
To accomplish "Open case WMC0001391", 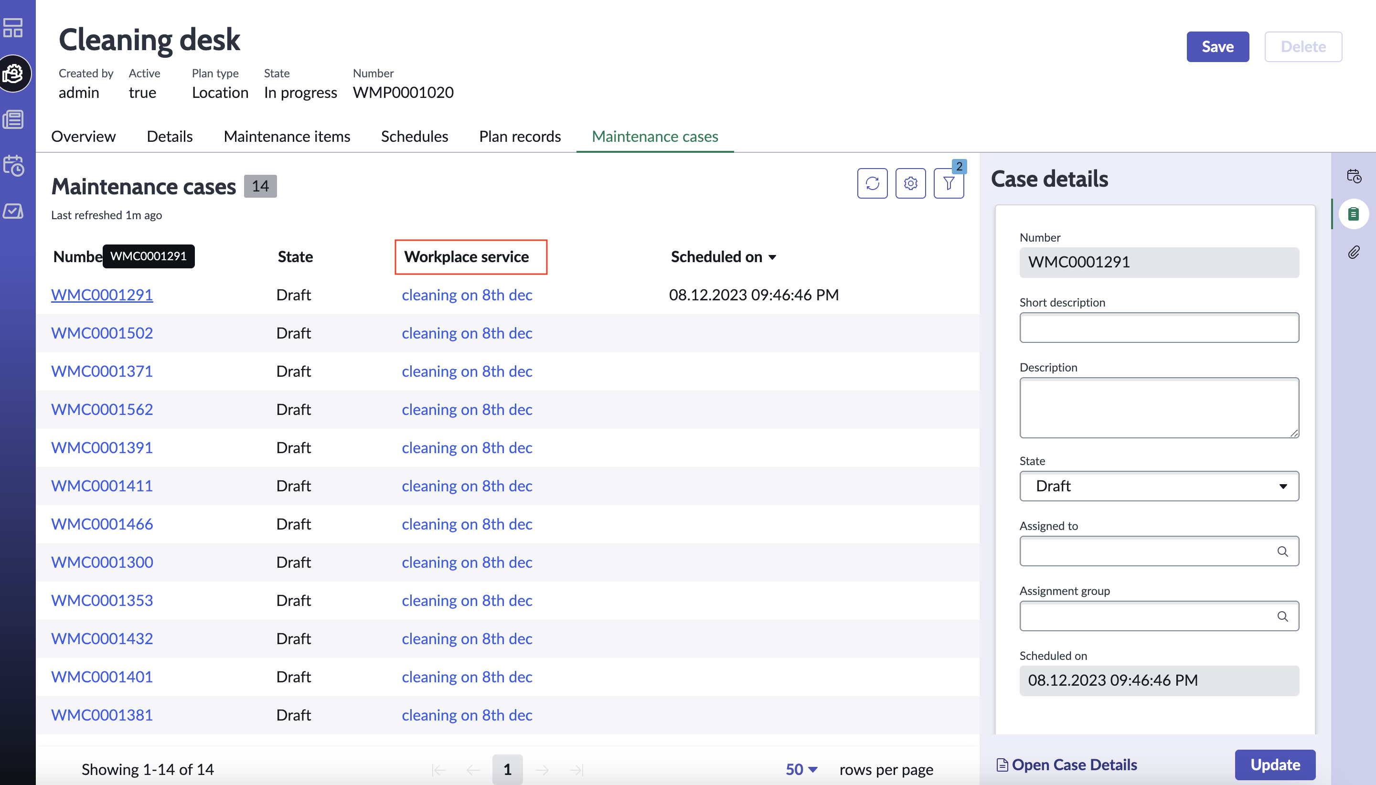I will point(102,447).
